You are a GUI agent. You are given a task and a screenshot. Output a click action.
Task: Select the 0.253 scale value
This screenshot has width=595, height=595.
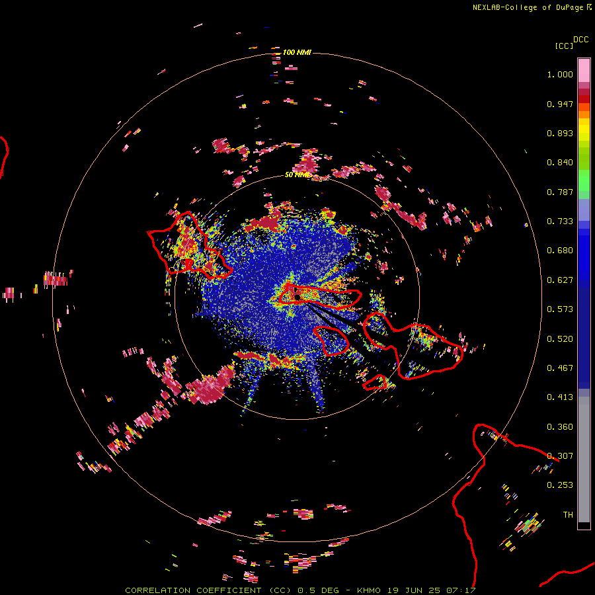[560, 485]
